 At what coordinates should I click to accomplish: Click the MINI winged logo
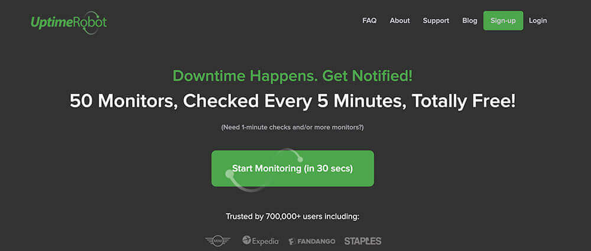pyautogui.click(x=217, y=241)
